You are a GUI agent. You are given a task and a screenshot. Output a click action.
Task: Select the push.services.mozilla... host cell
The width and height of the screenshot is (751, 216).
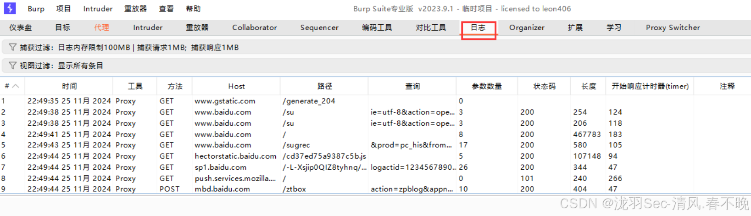235,178
